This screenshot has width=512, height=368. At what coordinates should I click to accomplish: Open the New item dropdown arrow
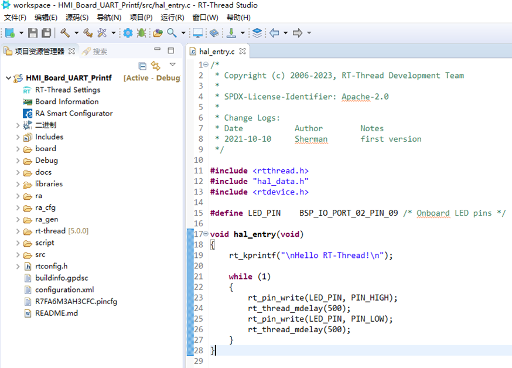pos(21,33)
